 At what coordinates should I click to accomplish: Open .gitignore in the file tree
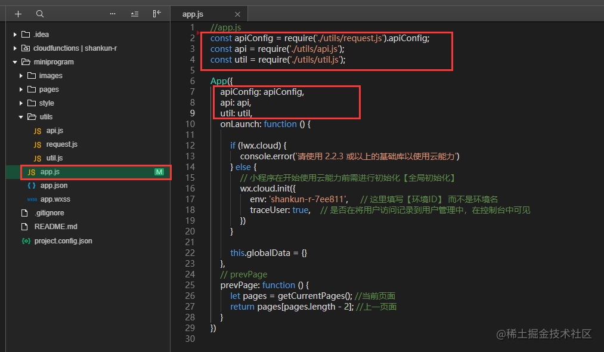click(x=49, y=213)
